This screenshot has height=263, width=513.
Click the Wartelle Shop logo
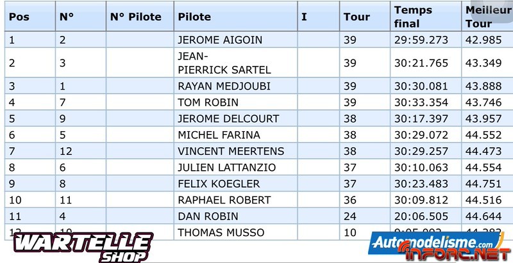pos(83,248)
